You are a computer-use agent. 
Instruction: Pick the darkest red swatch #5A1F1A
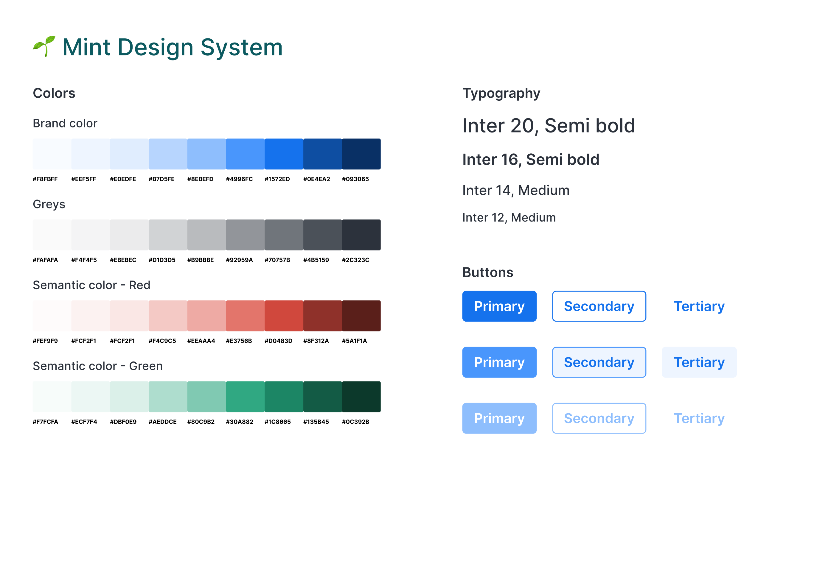(361, 316)
